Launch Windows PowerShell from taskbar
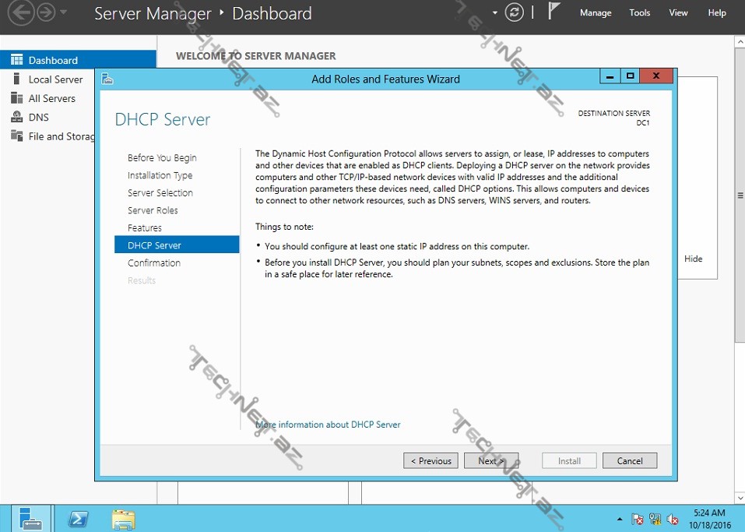The image size is (745, 532). tap(78, 519)
